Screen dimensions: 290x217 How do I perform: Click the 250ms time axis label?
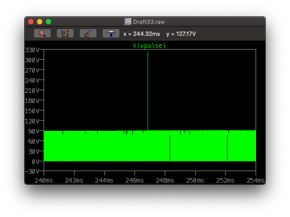pos(195,180)
